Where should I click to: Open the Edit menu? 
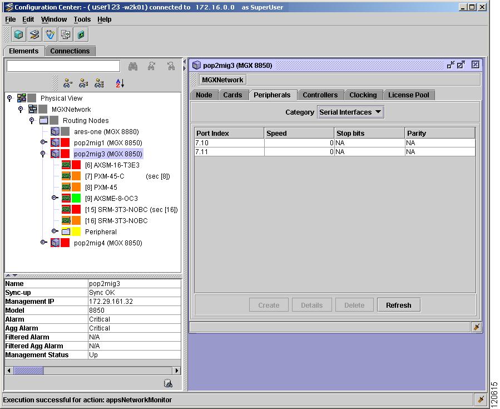28,19
